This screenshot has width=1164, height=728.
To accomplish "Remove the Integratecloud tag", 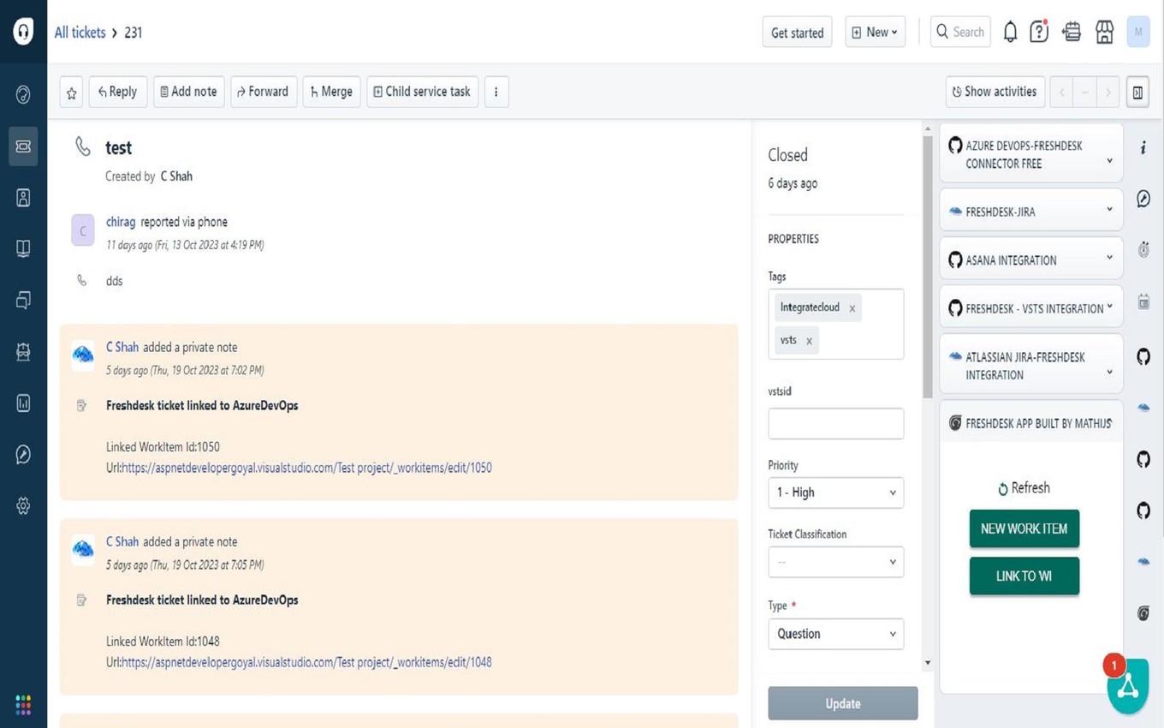I will (x=852, y=308).
